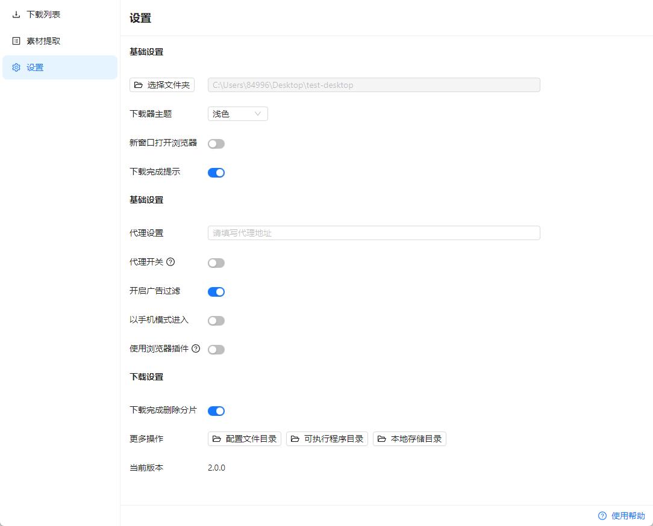The height and width of the screenshot is (526, 653).
Task: Turn off 下载完成删除分片 switch
Action: tap(216, 411)
